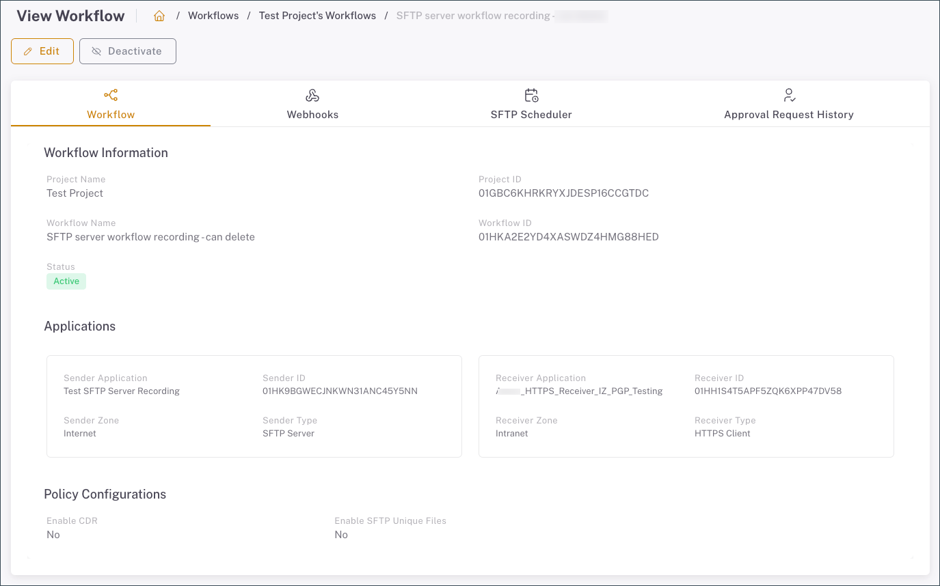Viewport: 940px width, 586px height.
Task: Switch to the Webhooks tab
Action: point(312,104)
